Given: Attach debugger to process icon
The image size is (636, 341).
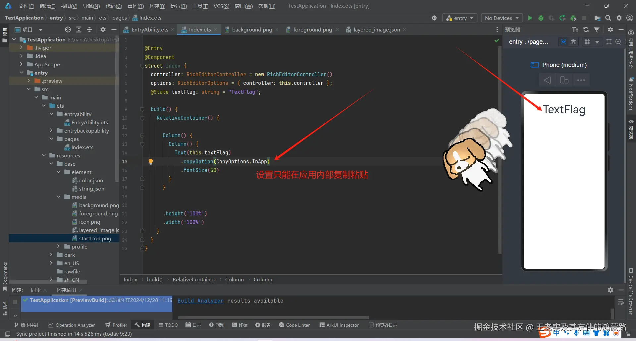Looking at the screenshot, I should (573, 18).
